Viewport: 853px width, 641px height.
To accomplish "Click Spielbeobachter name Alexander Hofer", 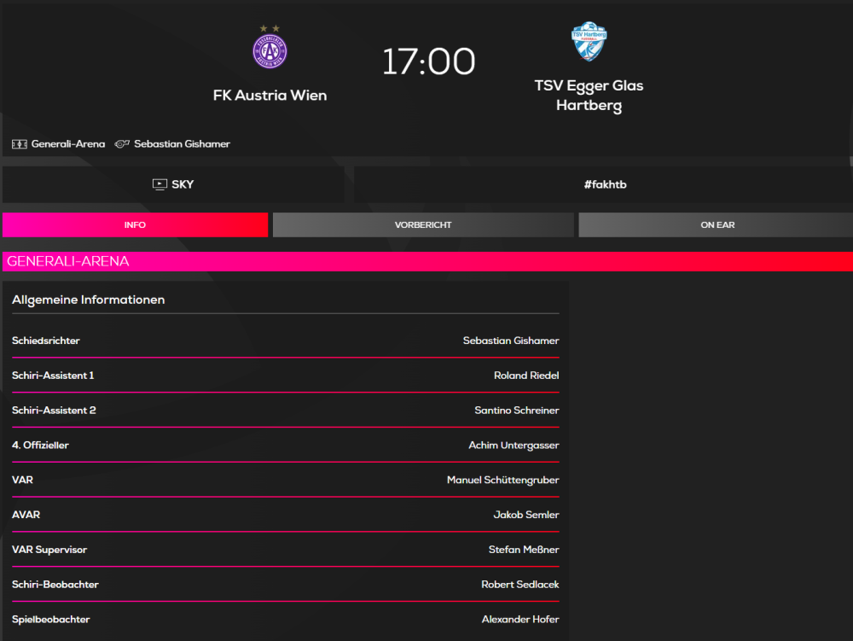I will [x=520, y=620].
